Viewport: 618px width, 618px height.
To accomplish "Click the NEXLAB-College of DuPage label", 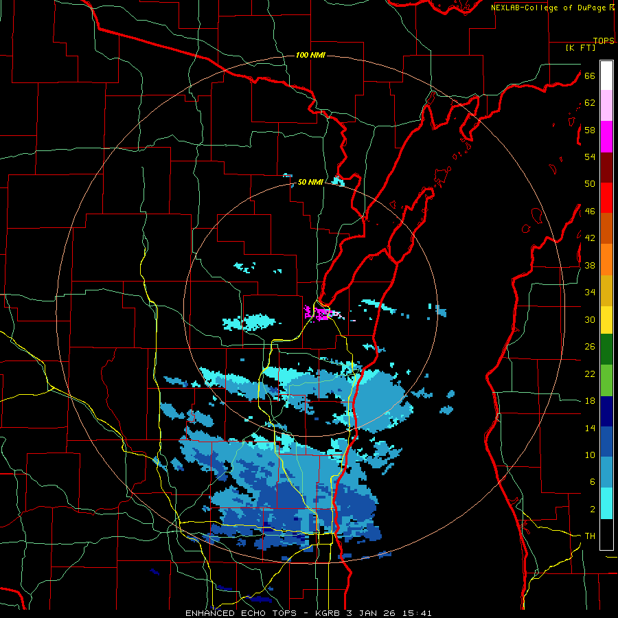I will click(x=549, y=8).
